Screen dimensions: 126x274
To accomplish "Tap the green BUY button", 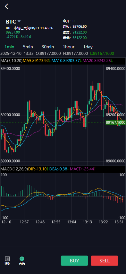I will coord(74,260).
